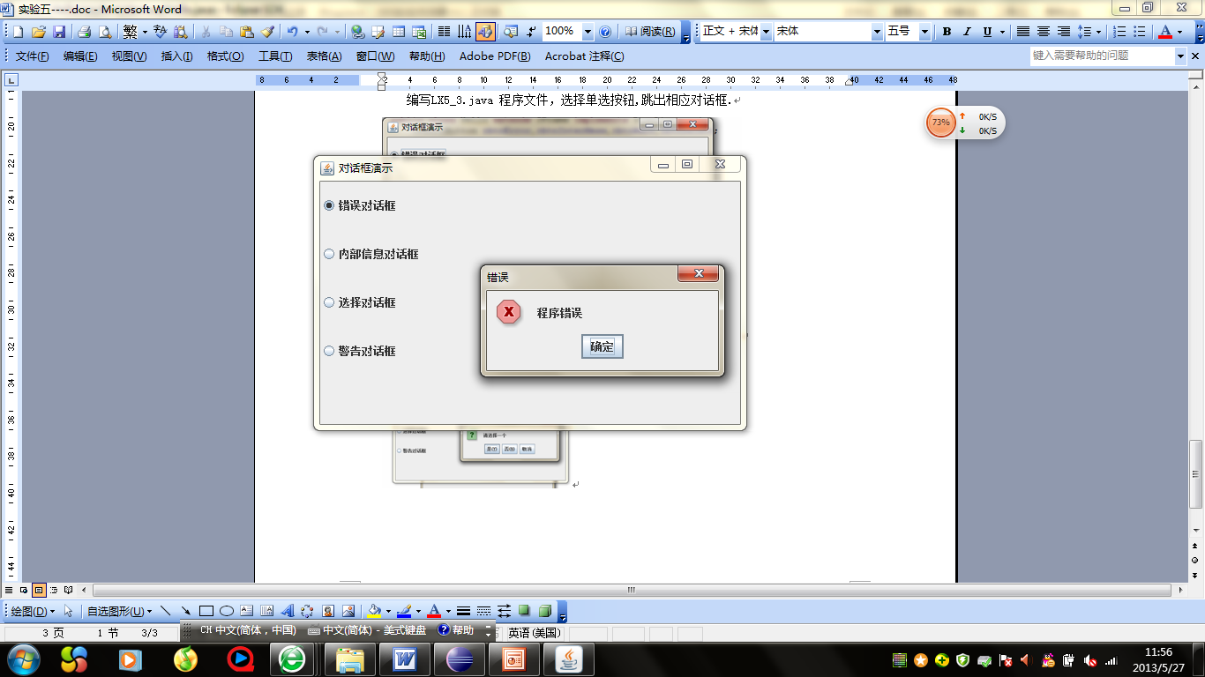Select the Oval drawing tool
This screenshot has height=677, width=1205.
point(227,611)
